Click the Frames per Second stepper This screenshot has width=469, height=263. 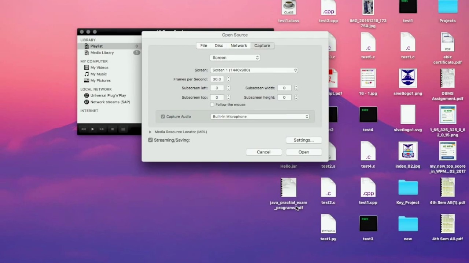tap(228, 79)
